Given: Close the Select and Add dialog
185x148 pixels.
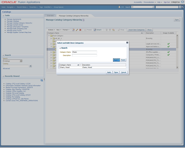Looking at the screenshot, I should pyautogui.click(x=127, y=43).
